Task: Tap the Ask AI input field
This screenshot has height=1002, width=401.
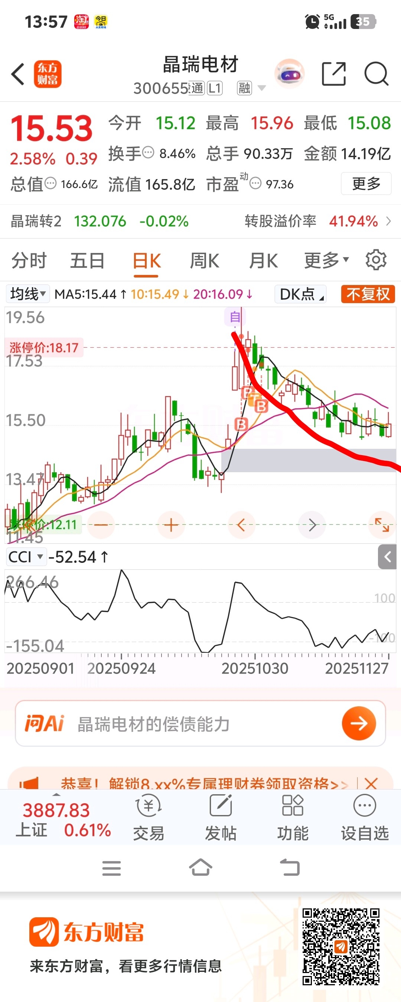Action: (x=200, y=723)
